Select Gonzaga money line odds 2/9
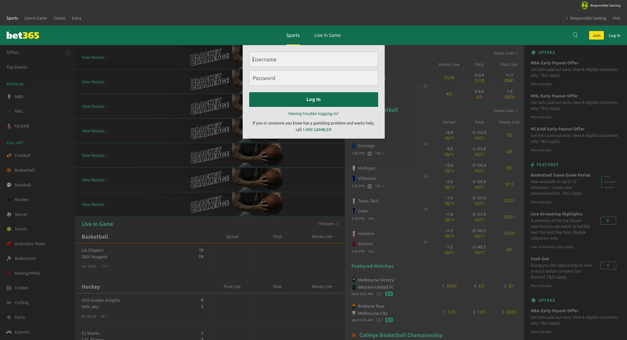627x340 pixels. click(509, 152)
